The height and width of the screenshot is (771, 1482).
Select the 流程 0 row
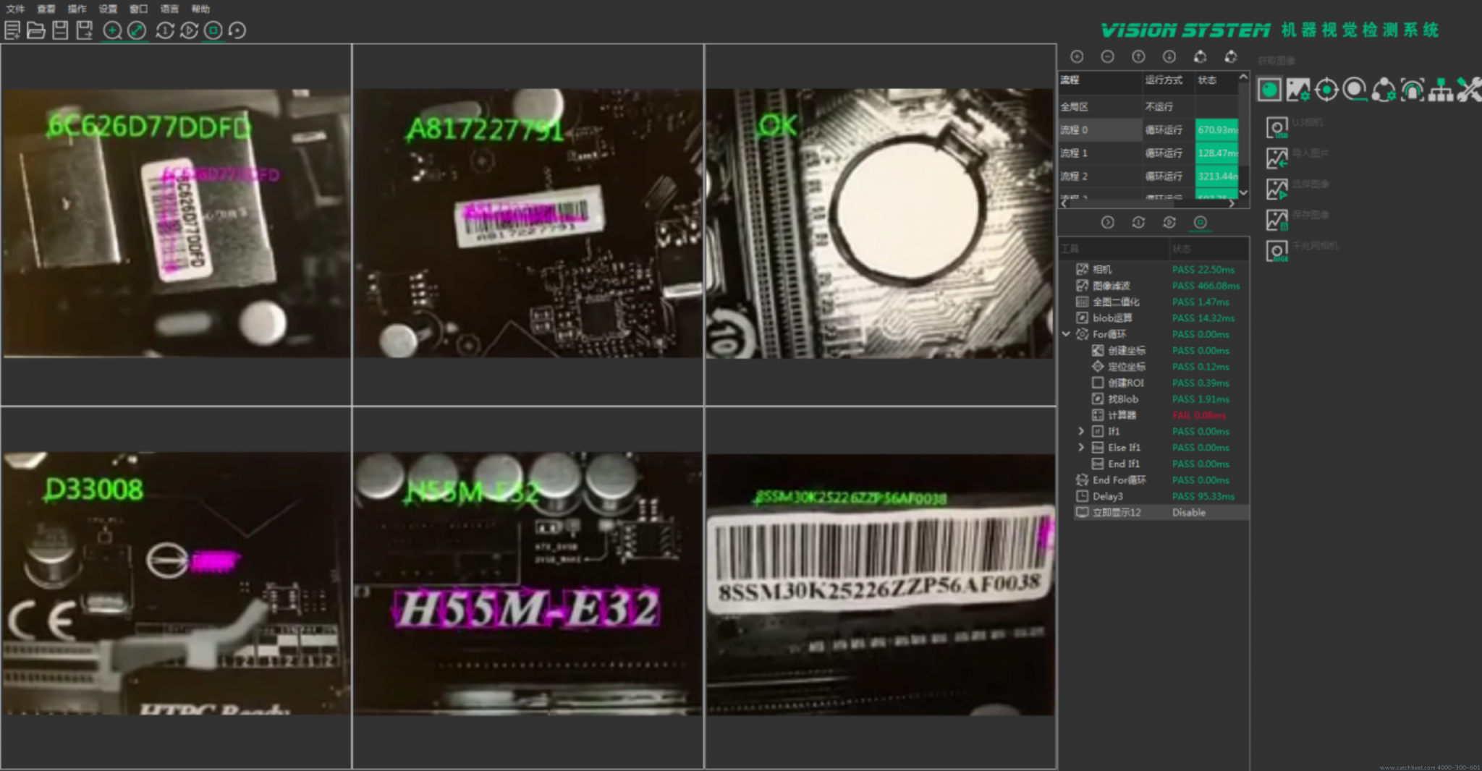[1148, 130]
